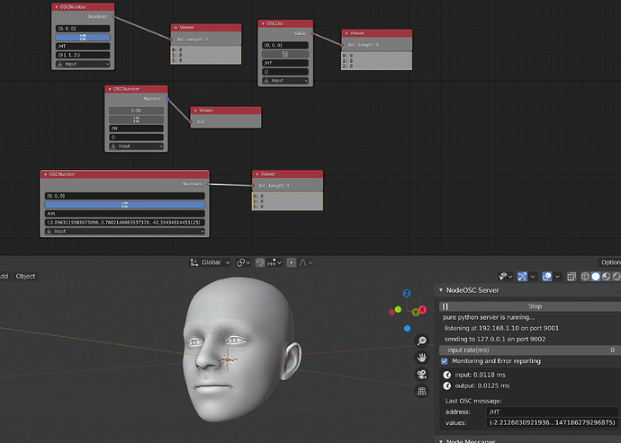Viewport: 621px width, 443px height.
Task: Click the 0.00 value field in /W node
Action: coord(136,111)
